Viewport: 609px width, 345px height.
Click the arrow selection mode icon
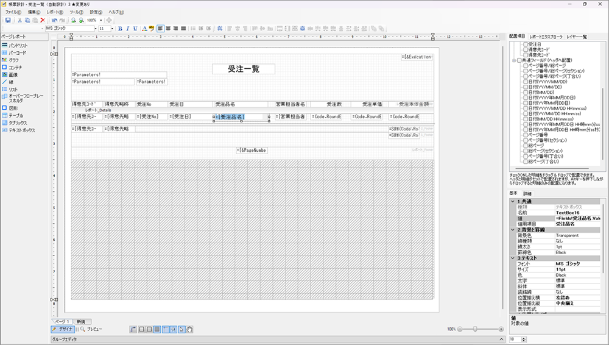click(x=181, y=329)
